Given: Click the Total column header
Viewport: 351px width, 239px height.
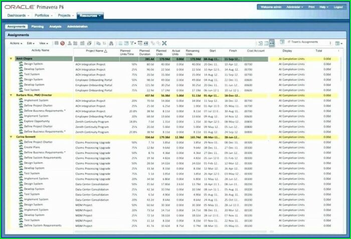Looking at the screenshot, I should pyautogui.click(x=318, y=51).
